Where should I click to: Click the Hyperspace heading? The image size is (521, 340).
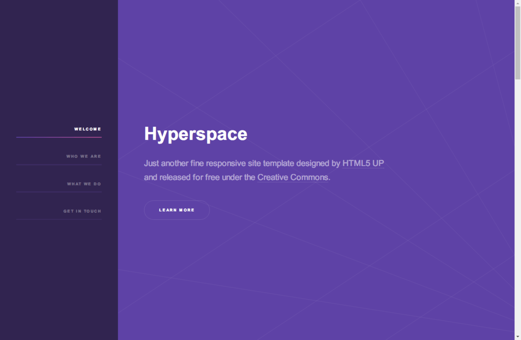(x=195, y=134)
